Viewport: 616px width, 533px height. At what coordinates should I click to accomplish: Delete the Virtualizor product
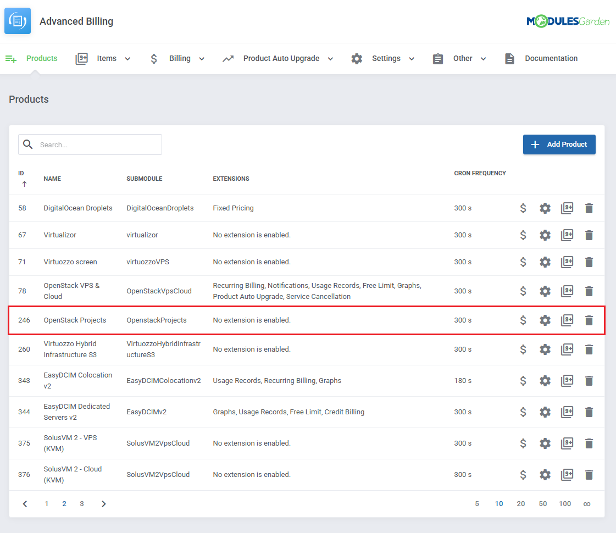pyautogui.click(x=589, y=235)
